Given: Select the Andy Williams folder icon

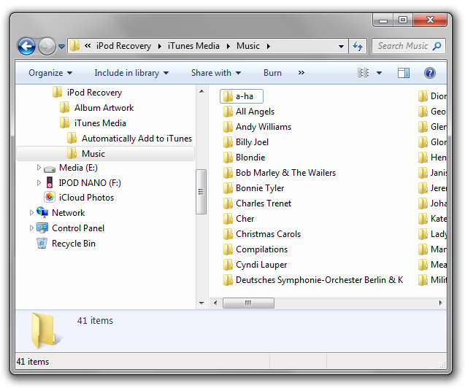Looking at the screenshot, I should point(228,127).
